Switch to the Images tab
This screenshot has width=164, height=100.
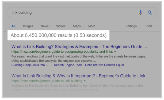pyautogui.click(x=28, y=26)
